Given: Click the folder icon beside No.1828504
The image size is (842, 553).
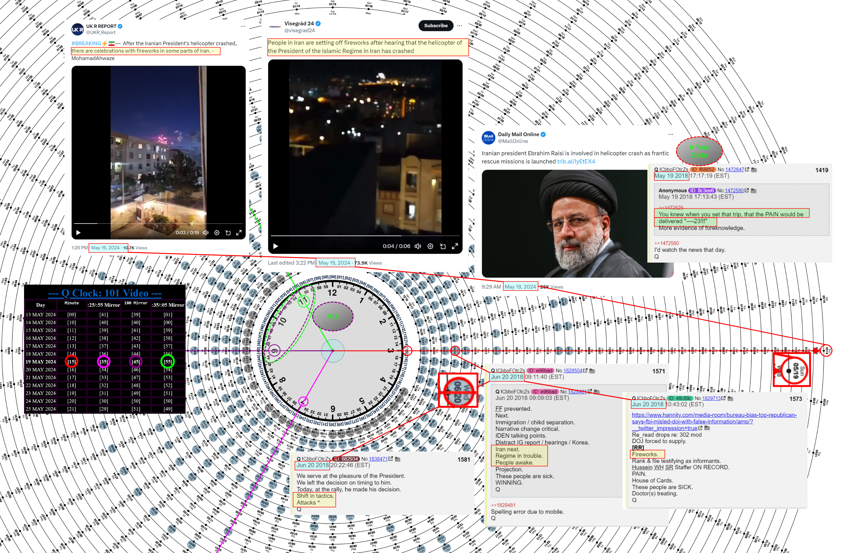Looking at the screenshot, I should pyautogui.click(x=592, y=371).
